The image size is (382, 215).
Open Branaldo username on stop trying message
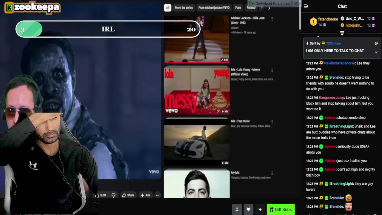[336, 78]
